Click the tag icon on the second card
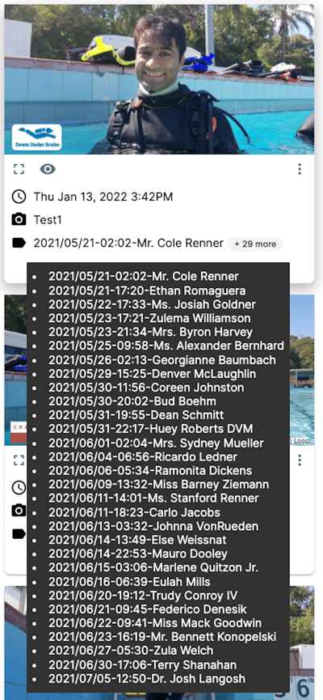 pos(19,533)
